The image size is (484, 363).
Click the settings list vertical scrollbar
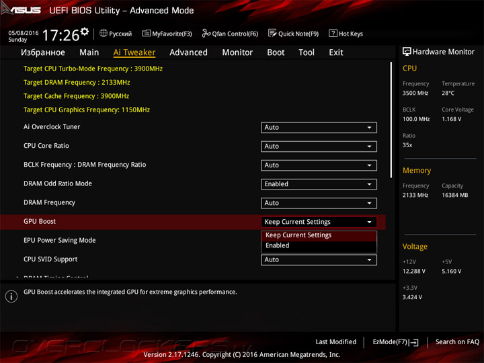[x=391, y=120]
